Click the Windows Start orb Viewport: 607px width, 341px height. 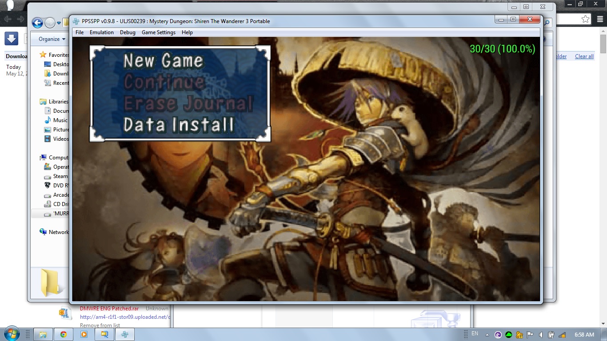pos(11,334)
